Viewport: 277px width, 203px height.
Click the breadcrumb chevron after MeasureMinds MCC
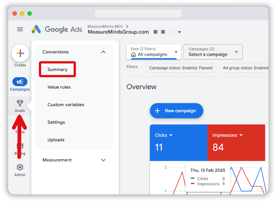(x=127, y=26)
